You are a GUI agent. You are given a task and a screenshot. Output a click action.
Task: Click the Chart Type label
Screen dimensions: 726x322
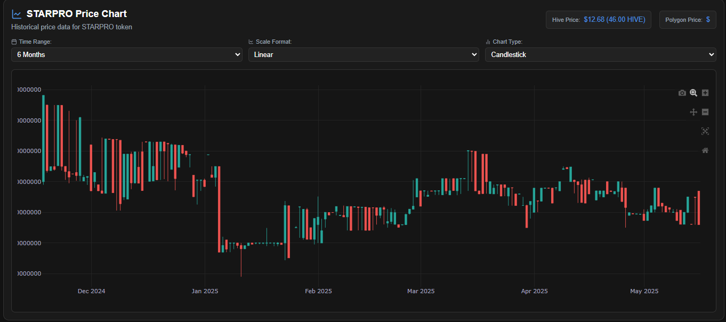click(507, 42)
